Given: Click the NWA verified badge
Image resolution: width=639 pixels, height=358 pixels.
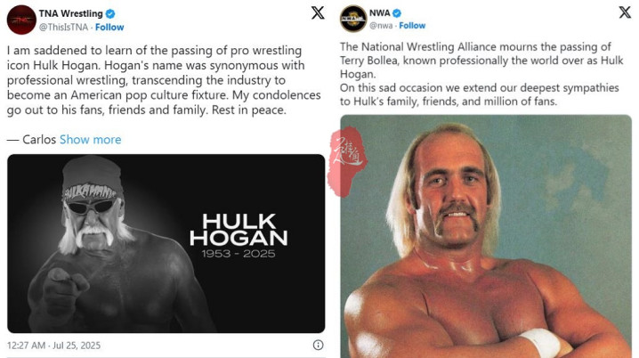Looking at the screenshot, I should click(x=397, y=13).
